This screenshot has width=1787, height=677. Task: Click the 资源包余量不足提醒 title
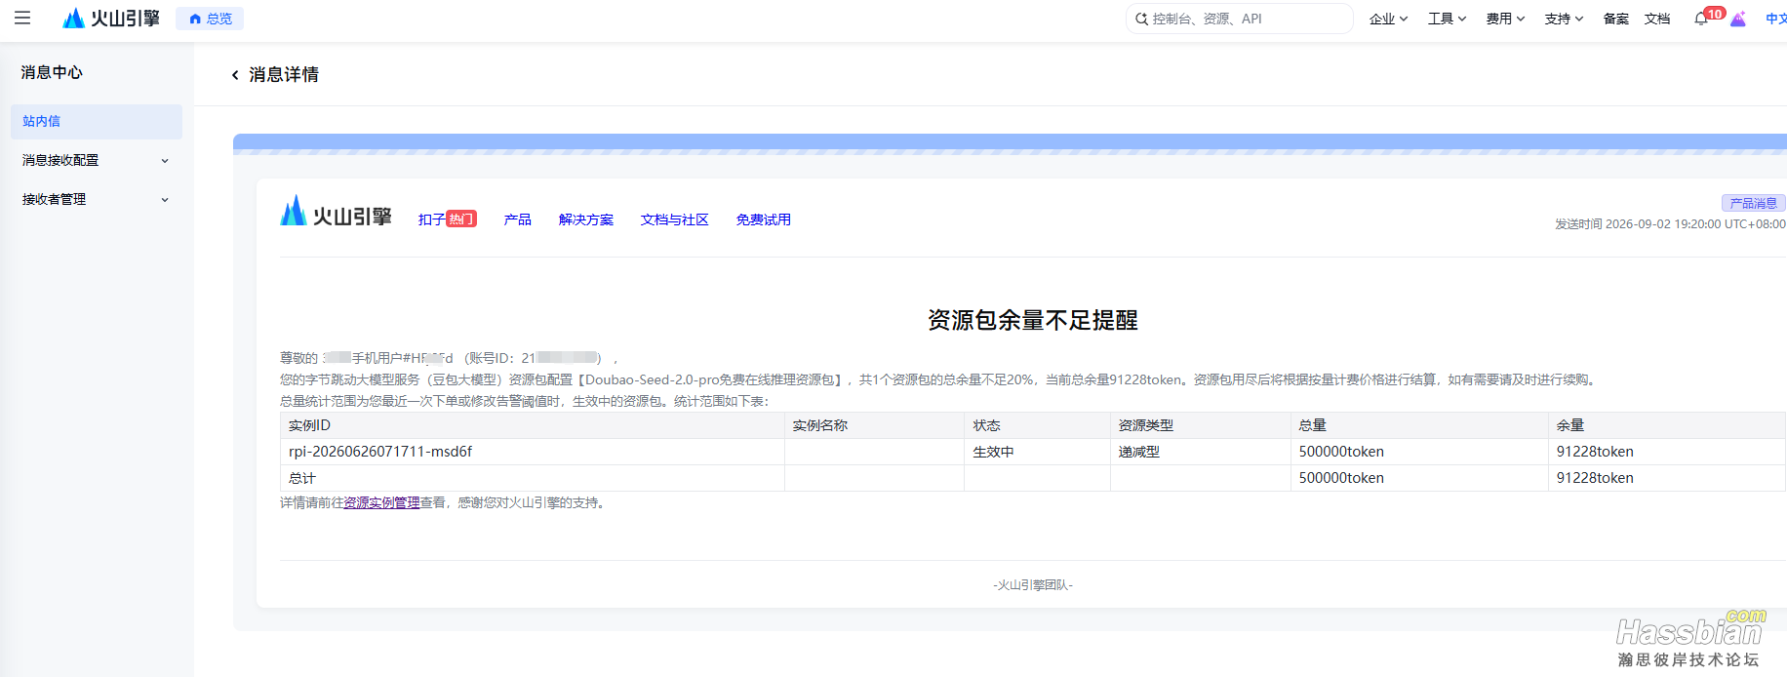[1032, 320]
